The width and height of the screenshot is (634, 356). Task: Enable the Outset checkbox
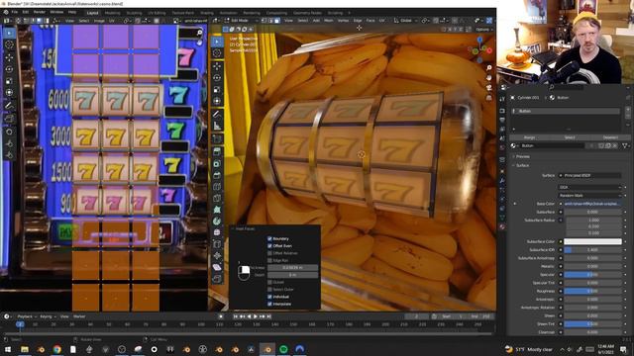coord(269,282)
